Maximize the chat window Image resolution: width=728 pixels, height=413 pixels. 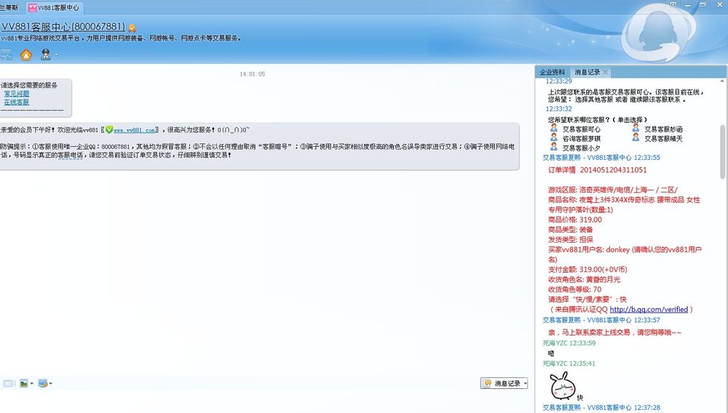pos(703,4)
